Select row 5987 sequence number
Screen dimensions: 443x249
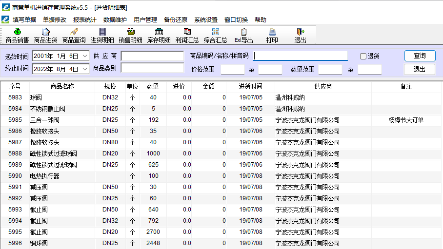tap(15, 142)
